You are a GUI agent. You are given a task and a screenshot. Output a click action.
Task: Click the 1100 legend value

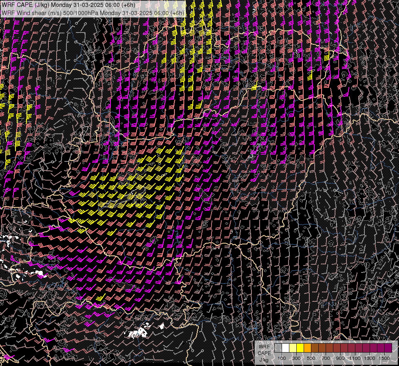pos(355,358)
